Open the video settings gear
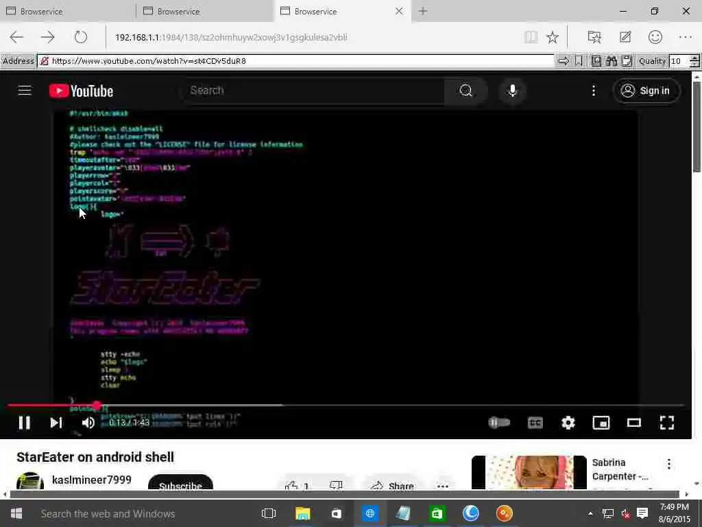The image size is (702, 527). click(x=568, y=423)
